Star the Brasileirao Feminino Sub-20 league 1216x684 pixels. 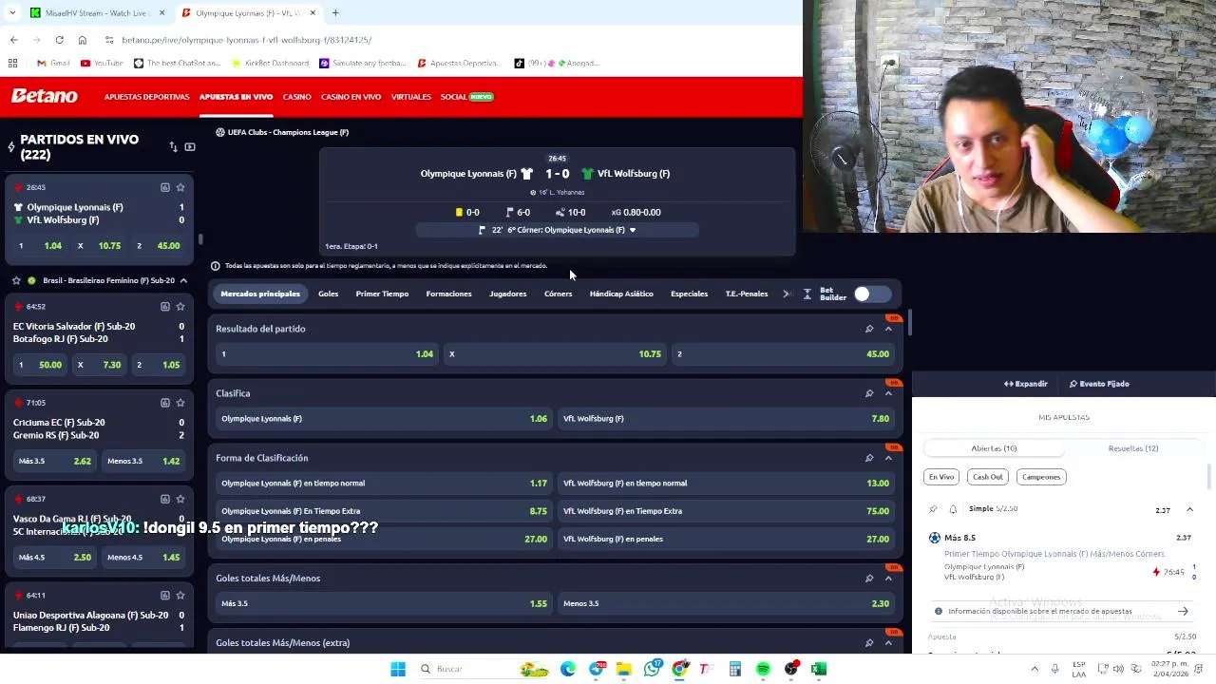[16, 280]
